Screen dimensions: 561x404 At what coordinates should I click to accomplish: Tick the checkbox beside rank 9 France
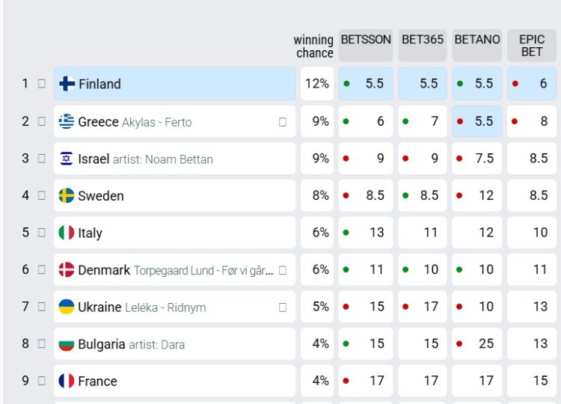pos(42,381)
